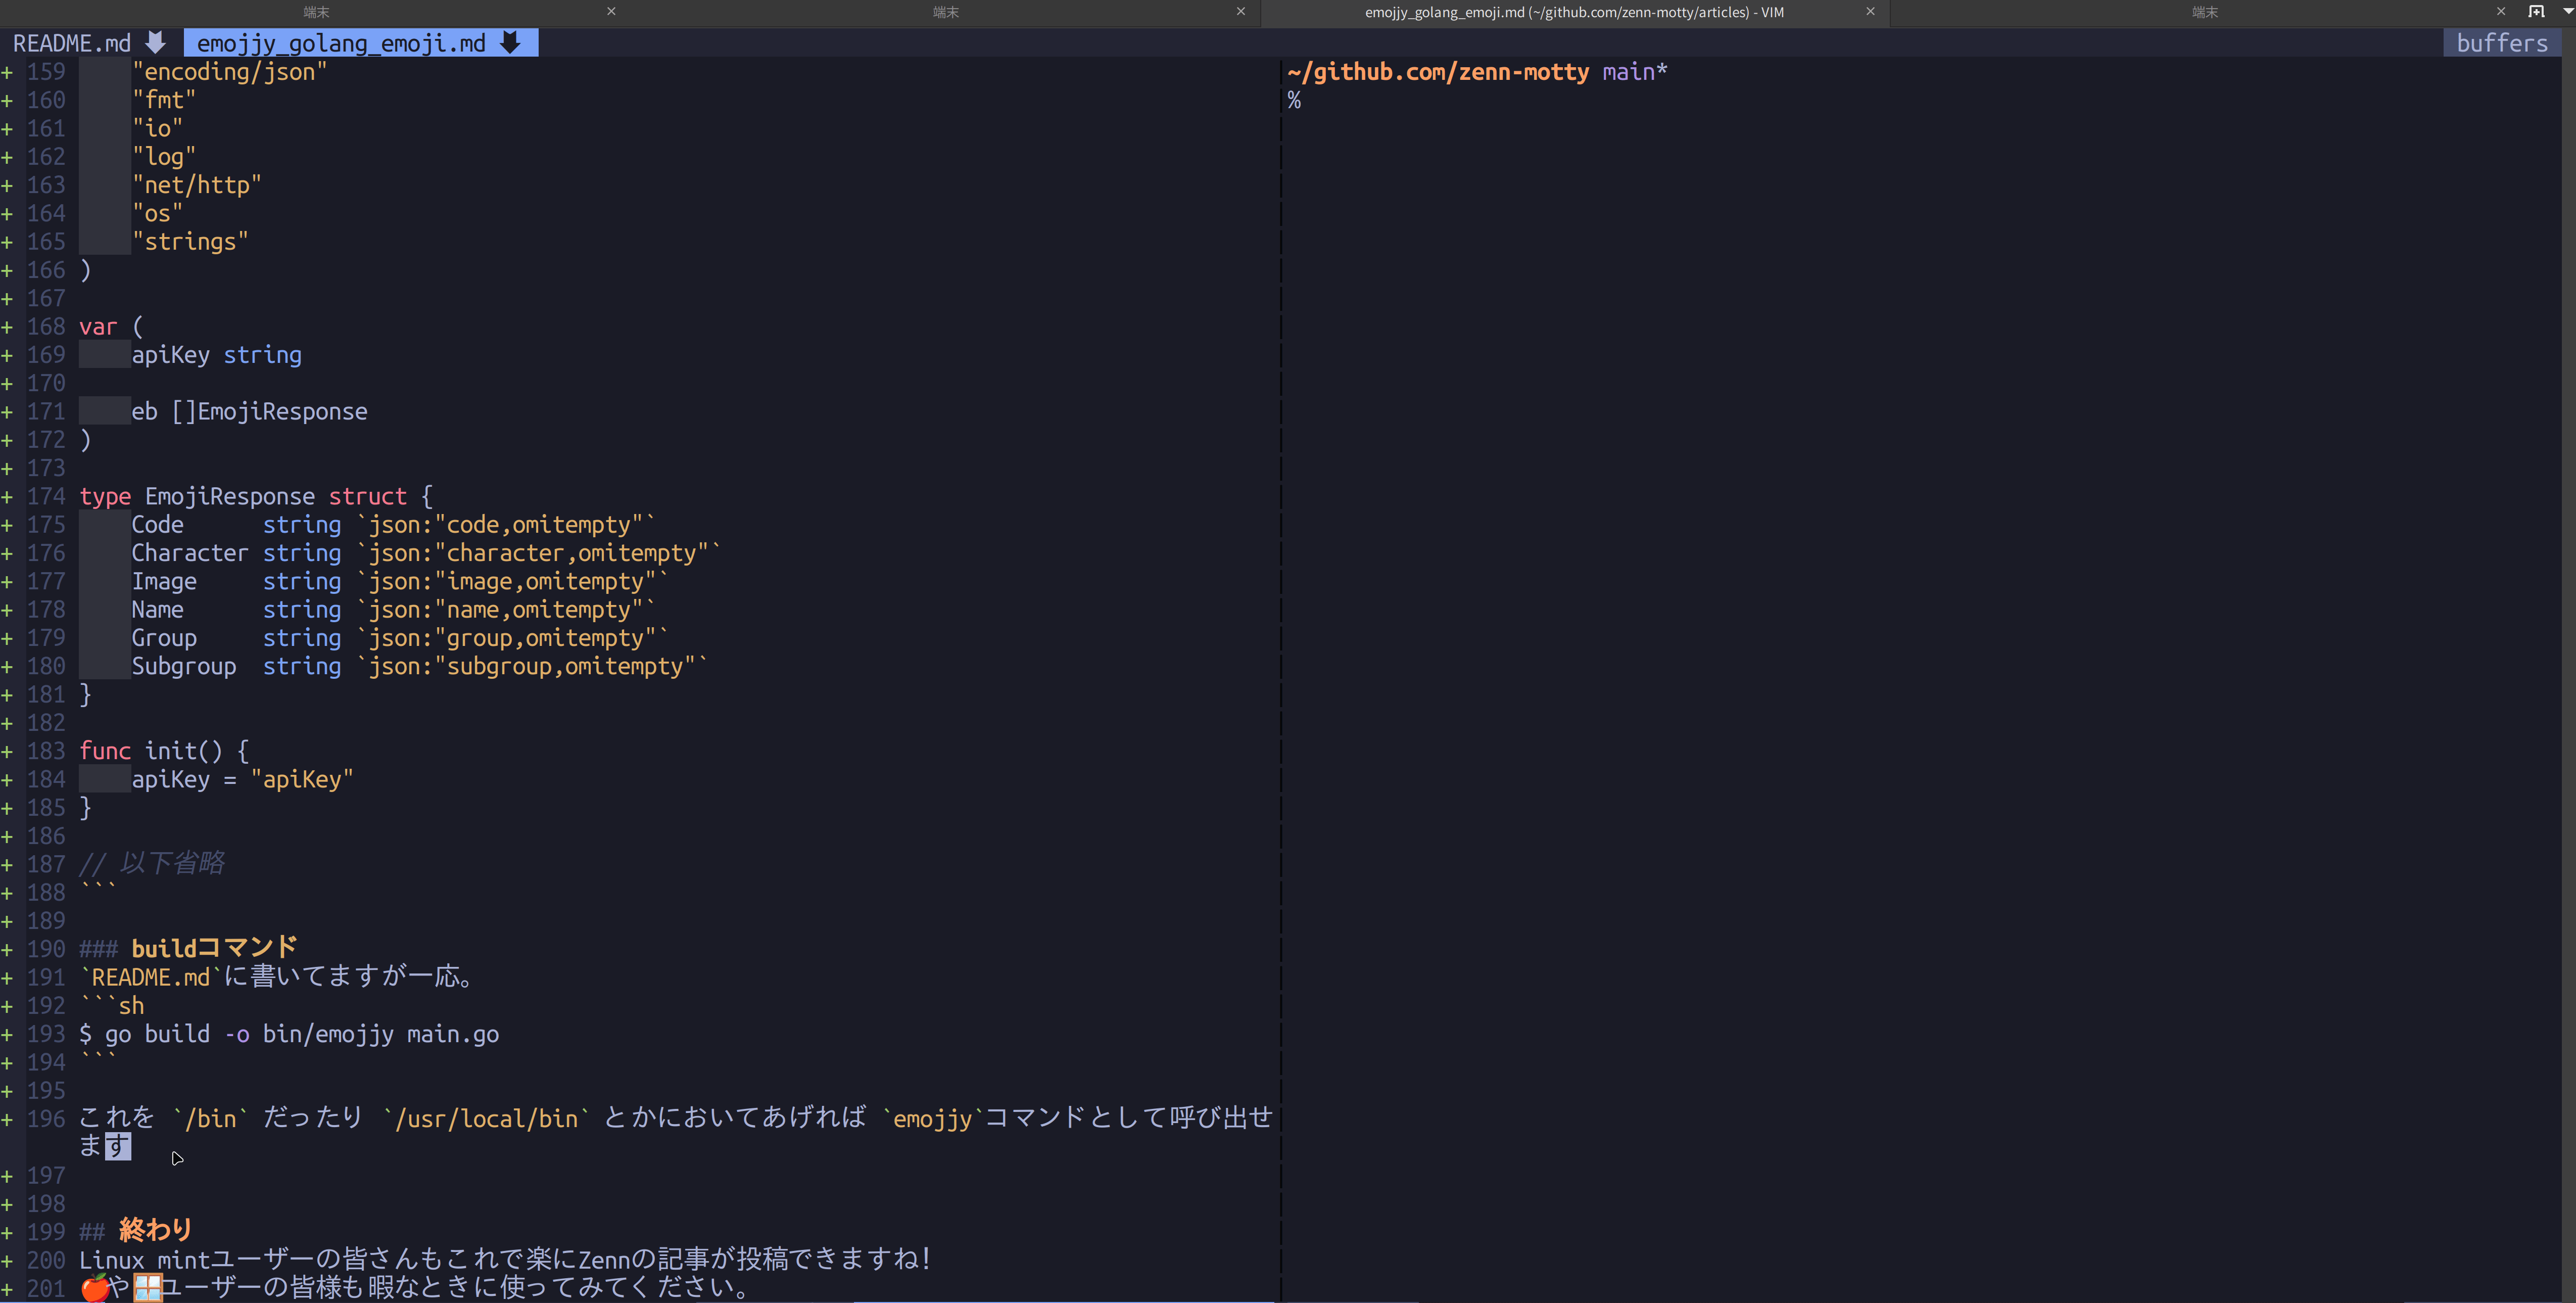Click type EmojiResponse struct line
The width and height of the screenshot is (2576, 1303).
point(256,497)
